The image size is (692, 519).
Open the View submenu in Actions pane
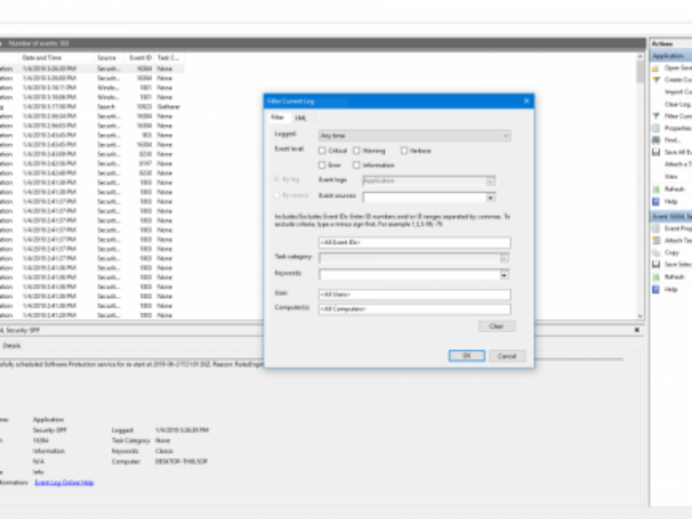671,176
